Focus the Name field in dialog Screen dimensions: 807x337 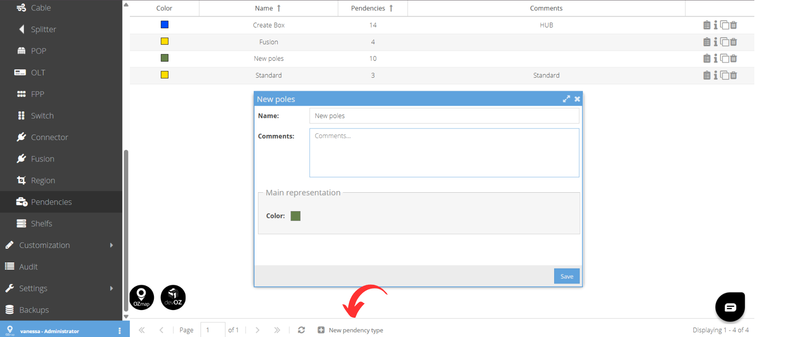[x=444, y=116]
